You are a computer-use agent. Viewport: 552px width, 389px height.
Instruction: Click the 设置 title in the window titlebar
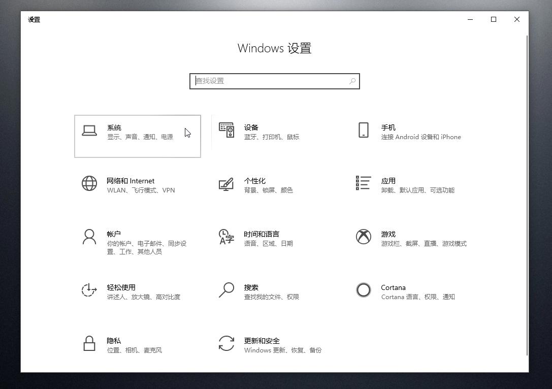point(34,20)
